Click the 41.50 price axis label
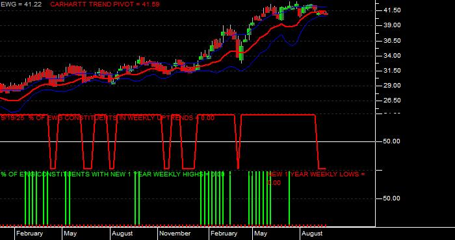 tap(392, 10)
